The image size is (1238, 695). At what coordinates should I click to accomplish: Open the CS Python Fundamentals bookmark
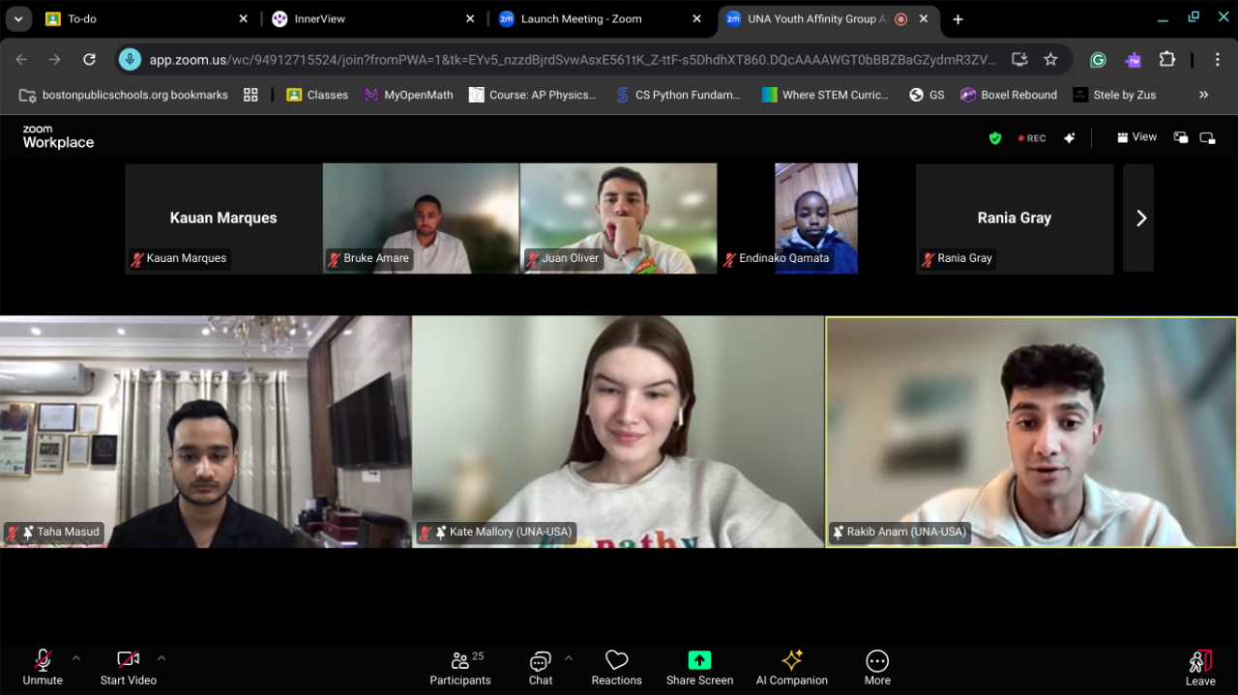coord(678,95)
